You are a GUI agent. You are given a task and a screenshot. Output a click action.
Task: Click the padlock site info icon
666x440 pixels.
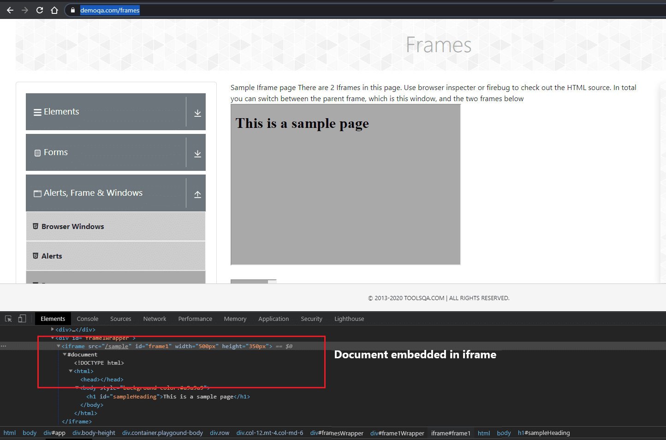[x=73, y=10]
